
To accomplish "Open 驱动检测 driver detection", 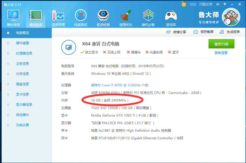I will [x=103, y=18].
